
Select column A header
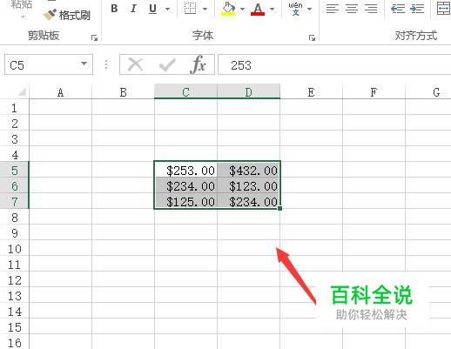(x=60, y=92)
